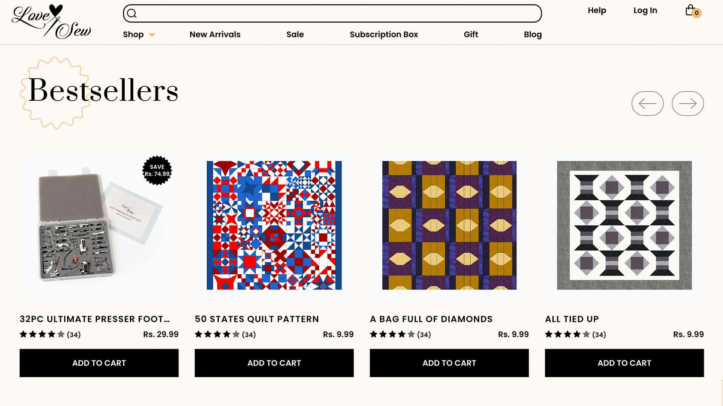The image size is (723, 406).
Task: Open the Sale menu item
Action: click(x=295, y=35)
